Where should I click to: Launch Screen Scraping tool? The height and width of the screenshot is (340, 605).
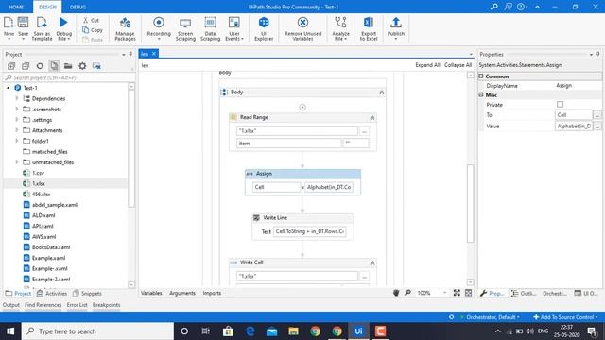click(x=185, y=29)
